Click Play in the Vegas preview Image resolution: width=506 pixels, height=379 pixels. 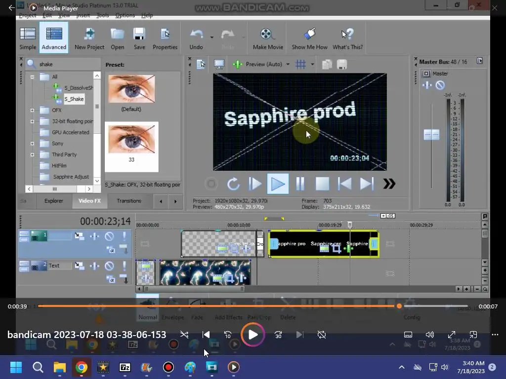[278, 184]
